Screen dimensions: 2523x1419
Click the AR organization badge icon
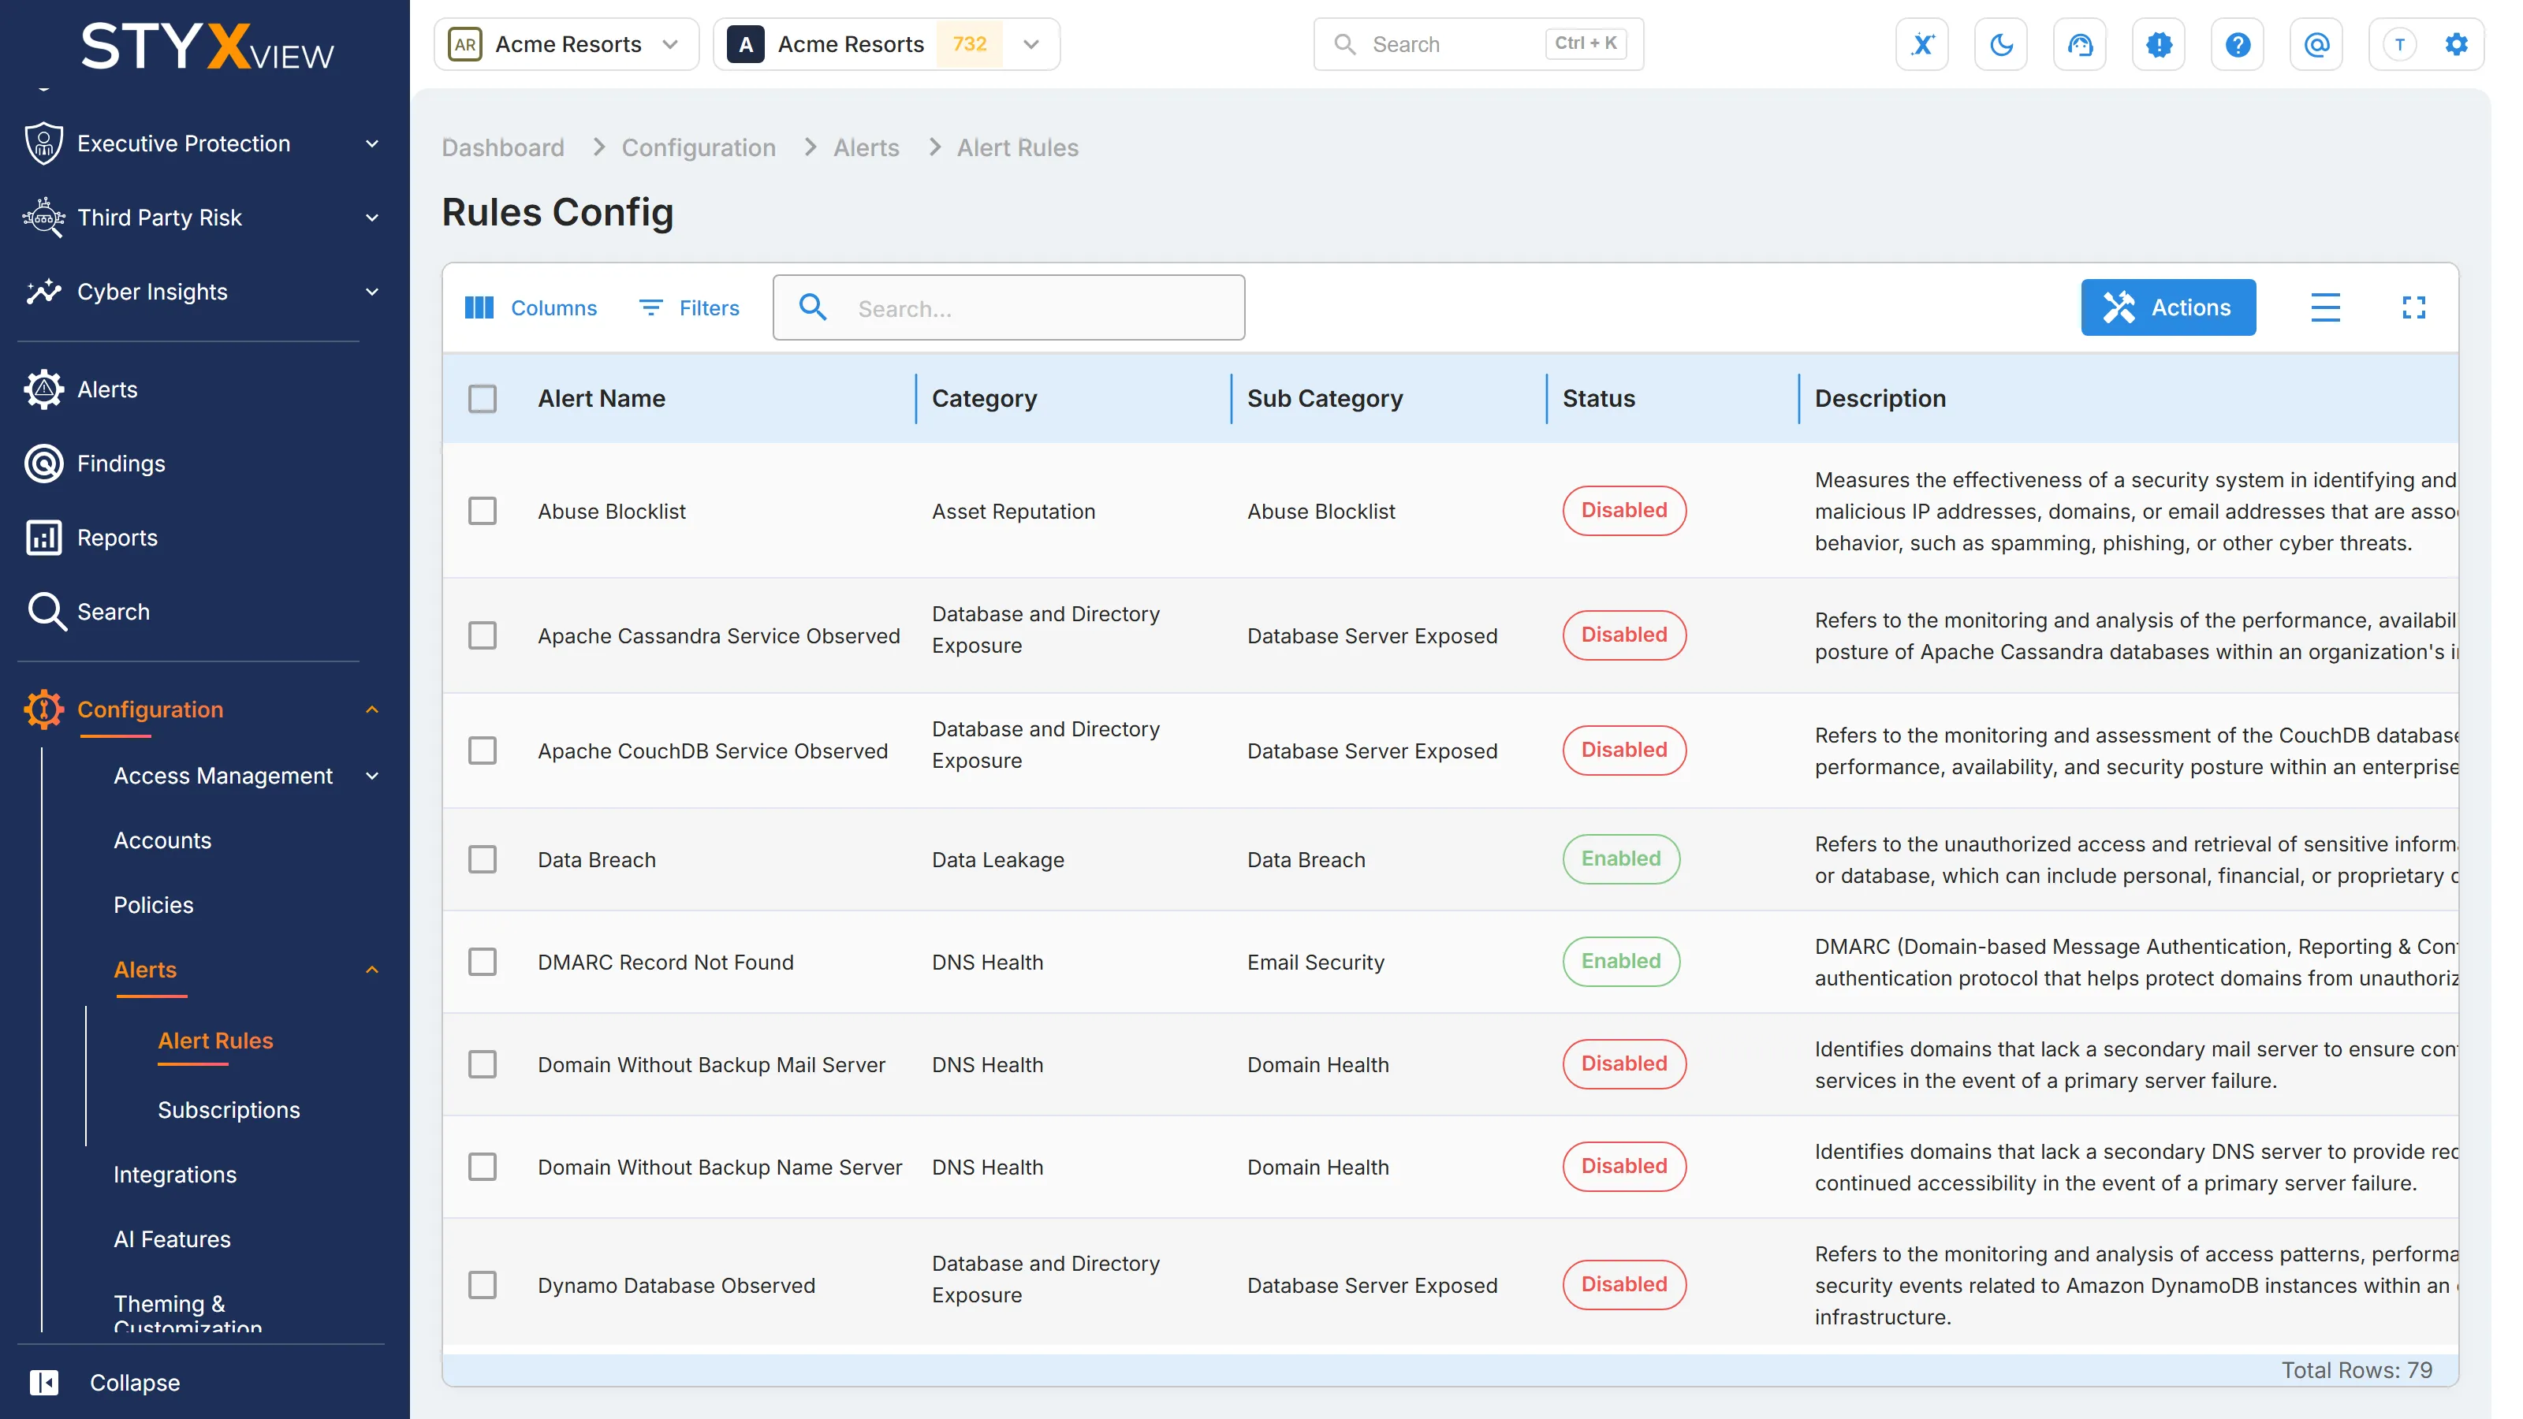point(464,44)
